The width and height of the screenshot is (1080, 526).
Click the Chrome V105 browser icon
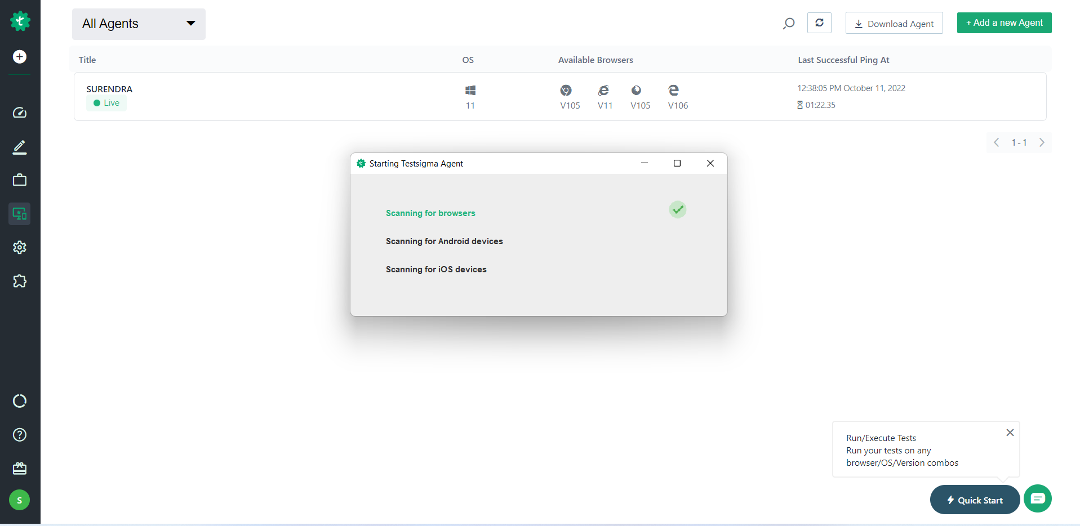[x=566, y=90]
